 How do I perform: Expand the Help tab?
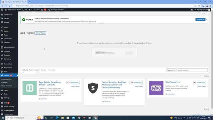tap(205, 13)
